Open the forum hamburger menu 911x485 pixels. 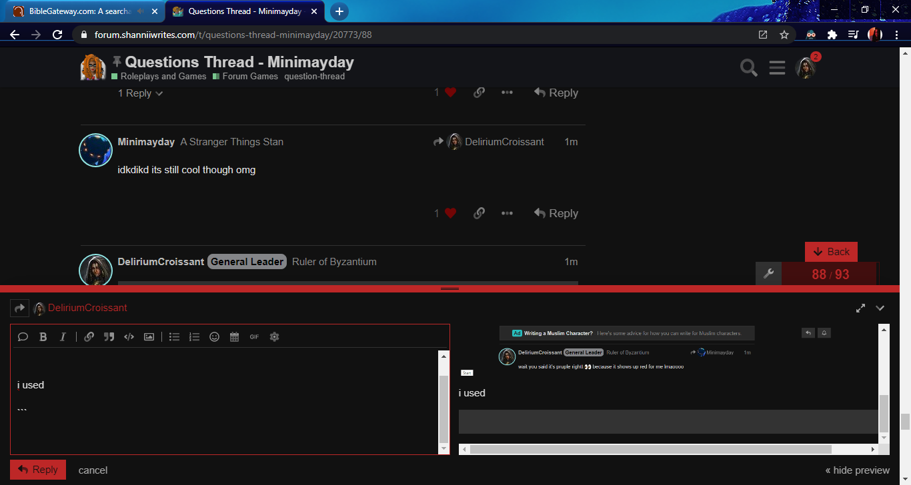777,67
